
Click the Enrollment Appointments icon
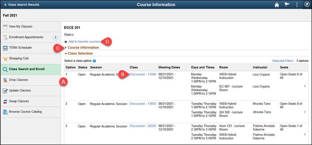tap(5, 37)
